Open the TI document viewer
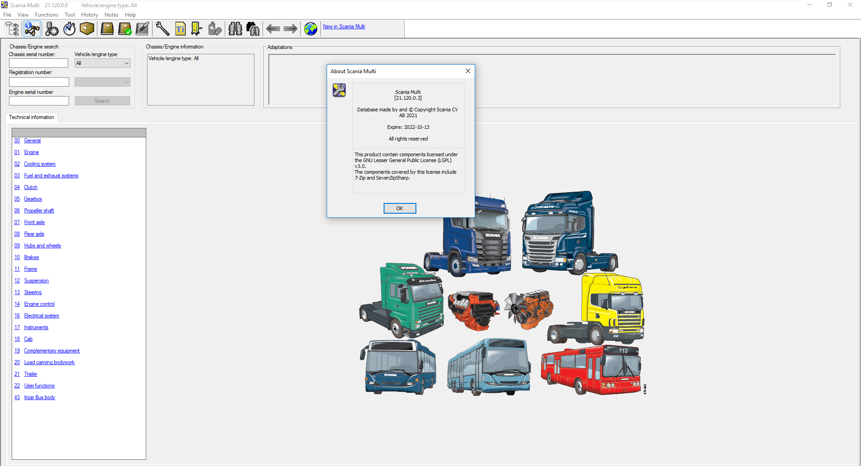 [x=180, y=28]
